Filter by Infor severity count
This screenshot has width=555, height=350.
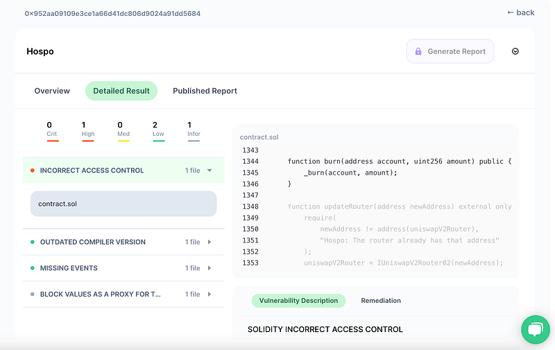[194, 131]
